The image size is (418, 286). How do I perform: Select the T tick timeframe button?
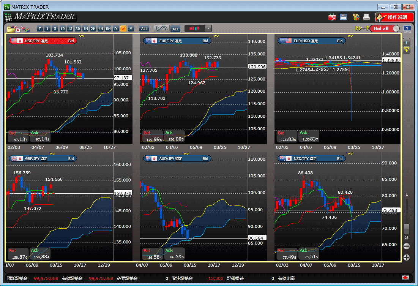click(40, 29)
